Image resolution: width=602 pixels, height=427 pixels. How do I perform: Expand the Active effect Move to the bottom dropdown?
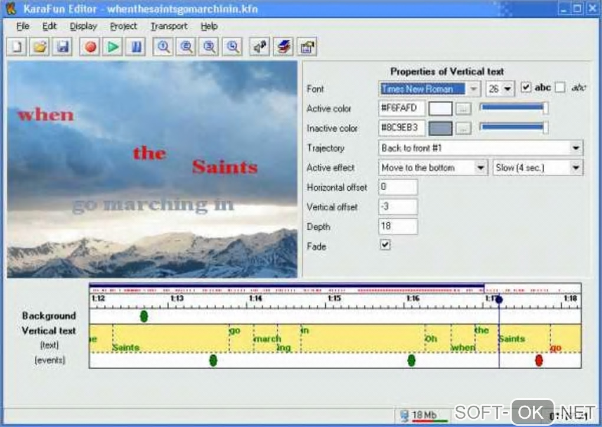tap(480, 168)
